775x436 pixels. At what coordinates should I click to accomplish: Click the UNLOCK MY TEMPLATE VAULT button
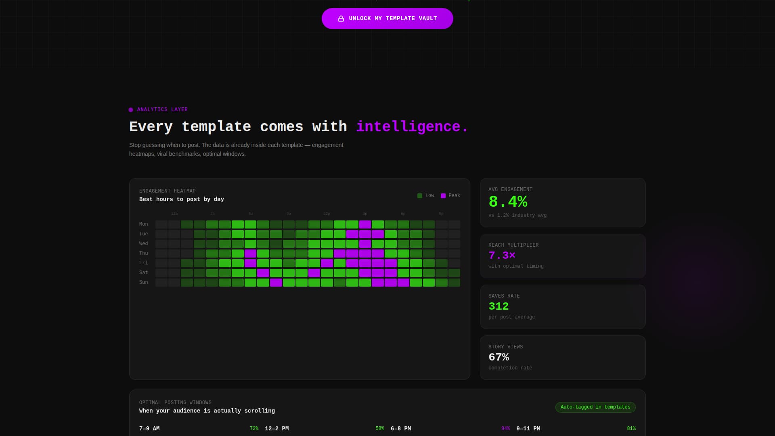pos(387,18)
